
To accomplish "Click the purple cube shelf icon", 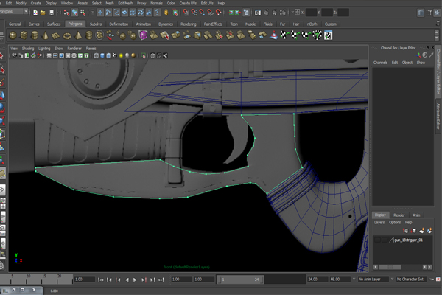I will (x=143, y=35).
